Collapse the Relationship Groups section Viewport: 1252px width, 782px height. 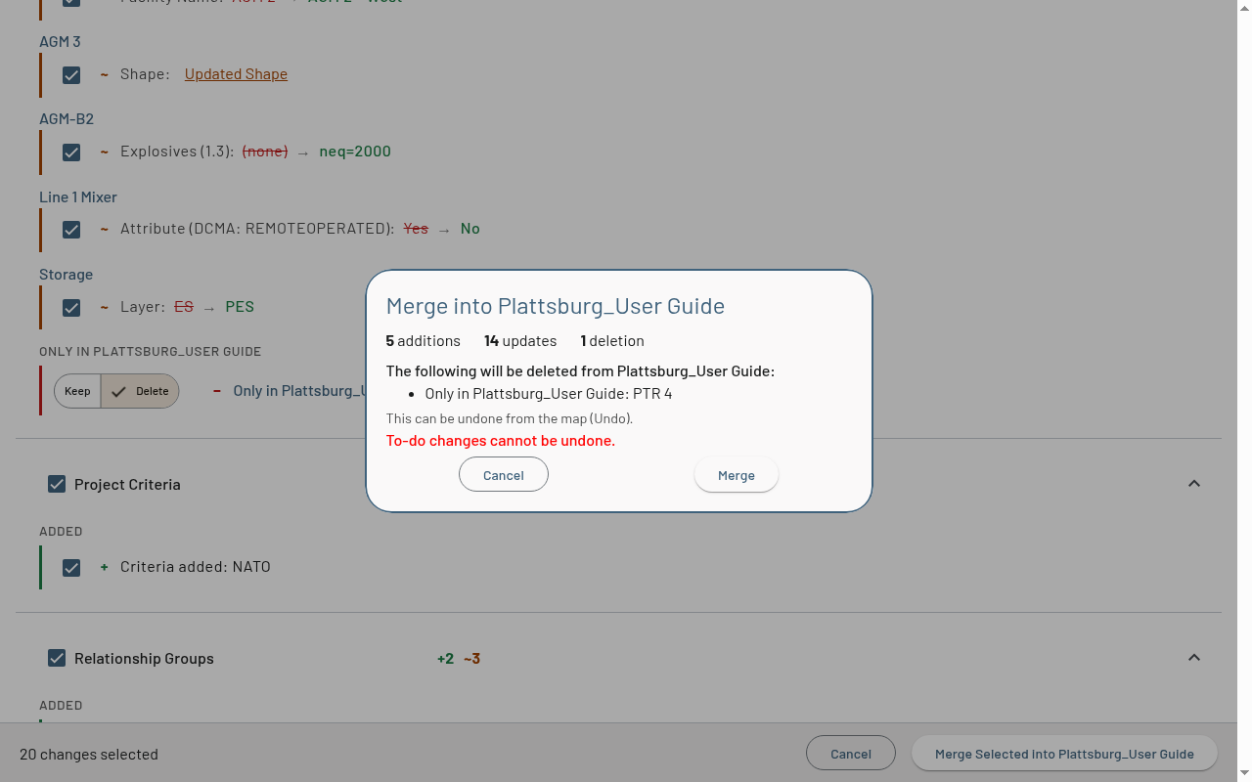[x=1193, y=658]
